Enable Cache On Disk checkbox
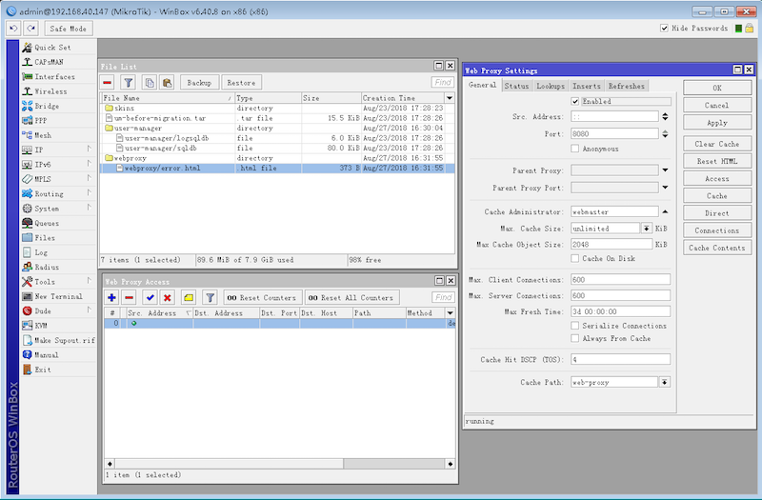This screenshot has width=762, height=500. coord(575,258)
